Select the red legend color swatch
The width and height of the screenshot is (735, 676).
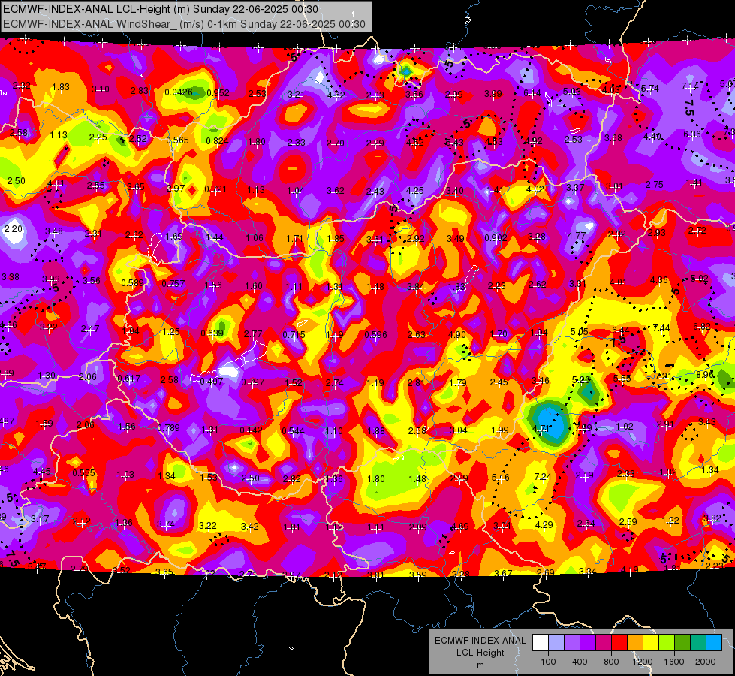point(619,643)
